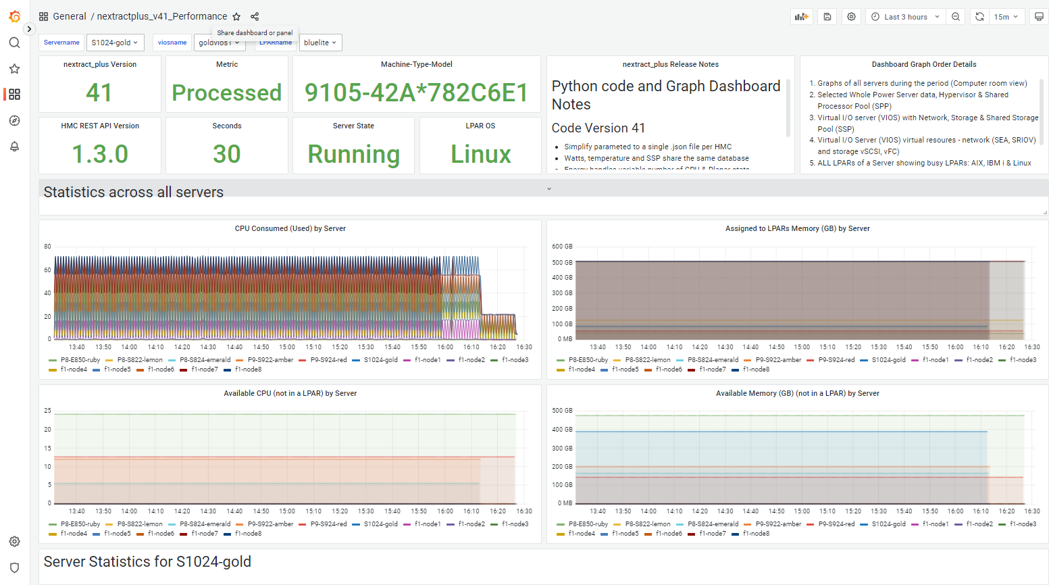Viewport: 1049px width, 585px height.
Task: Toggle S1024-gold series in Assigned Memory legend
Action: pos(888,360)
